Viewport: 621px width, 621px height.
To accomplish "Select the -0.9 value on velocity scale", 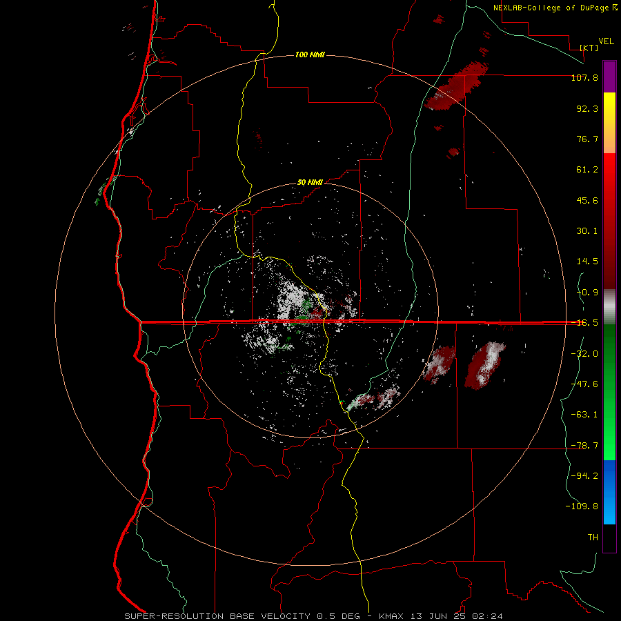I will point(587,293).
